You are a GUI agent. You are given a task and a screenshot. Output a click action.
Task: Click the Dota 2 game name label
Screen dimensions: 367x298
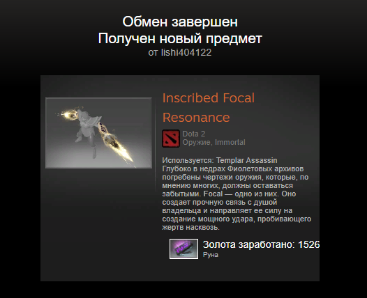(x=194, y=134)
